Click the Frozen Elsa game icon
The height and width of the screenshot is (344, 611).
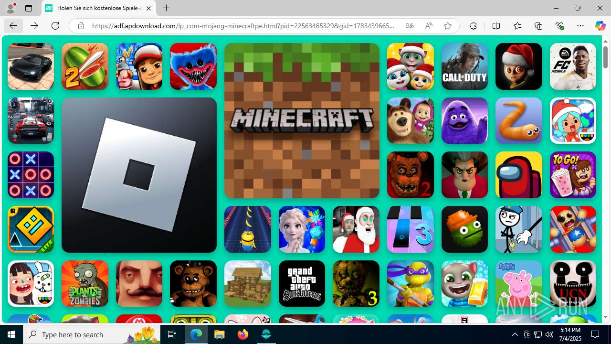302,229
